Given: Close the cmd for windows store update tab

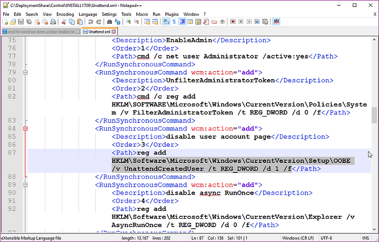Looking at the screenshot, I should [x=78, y=32].
